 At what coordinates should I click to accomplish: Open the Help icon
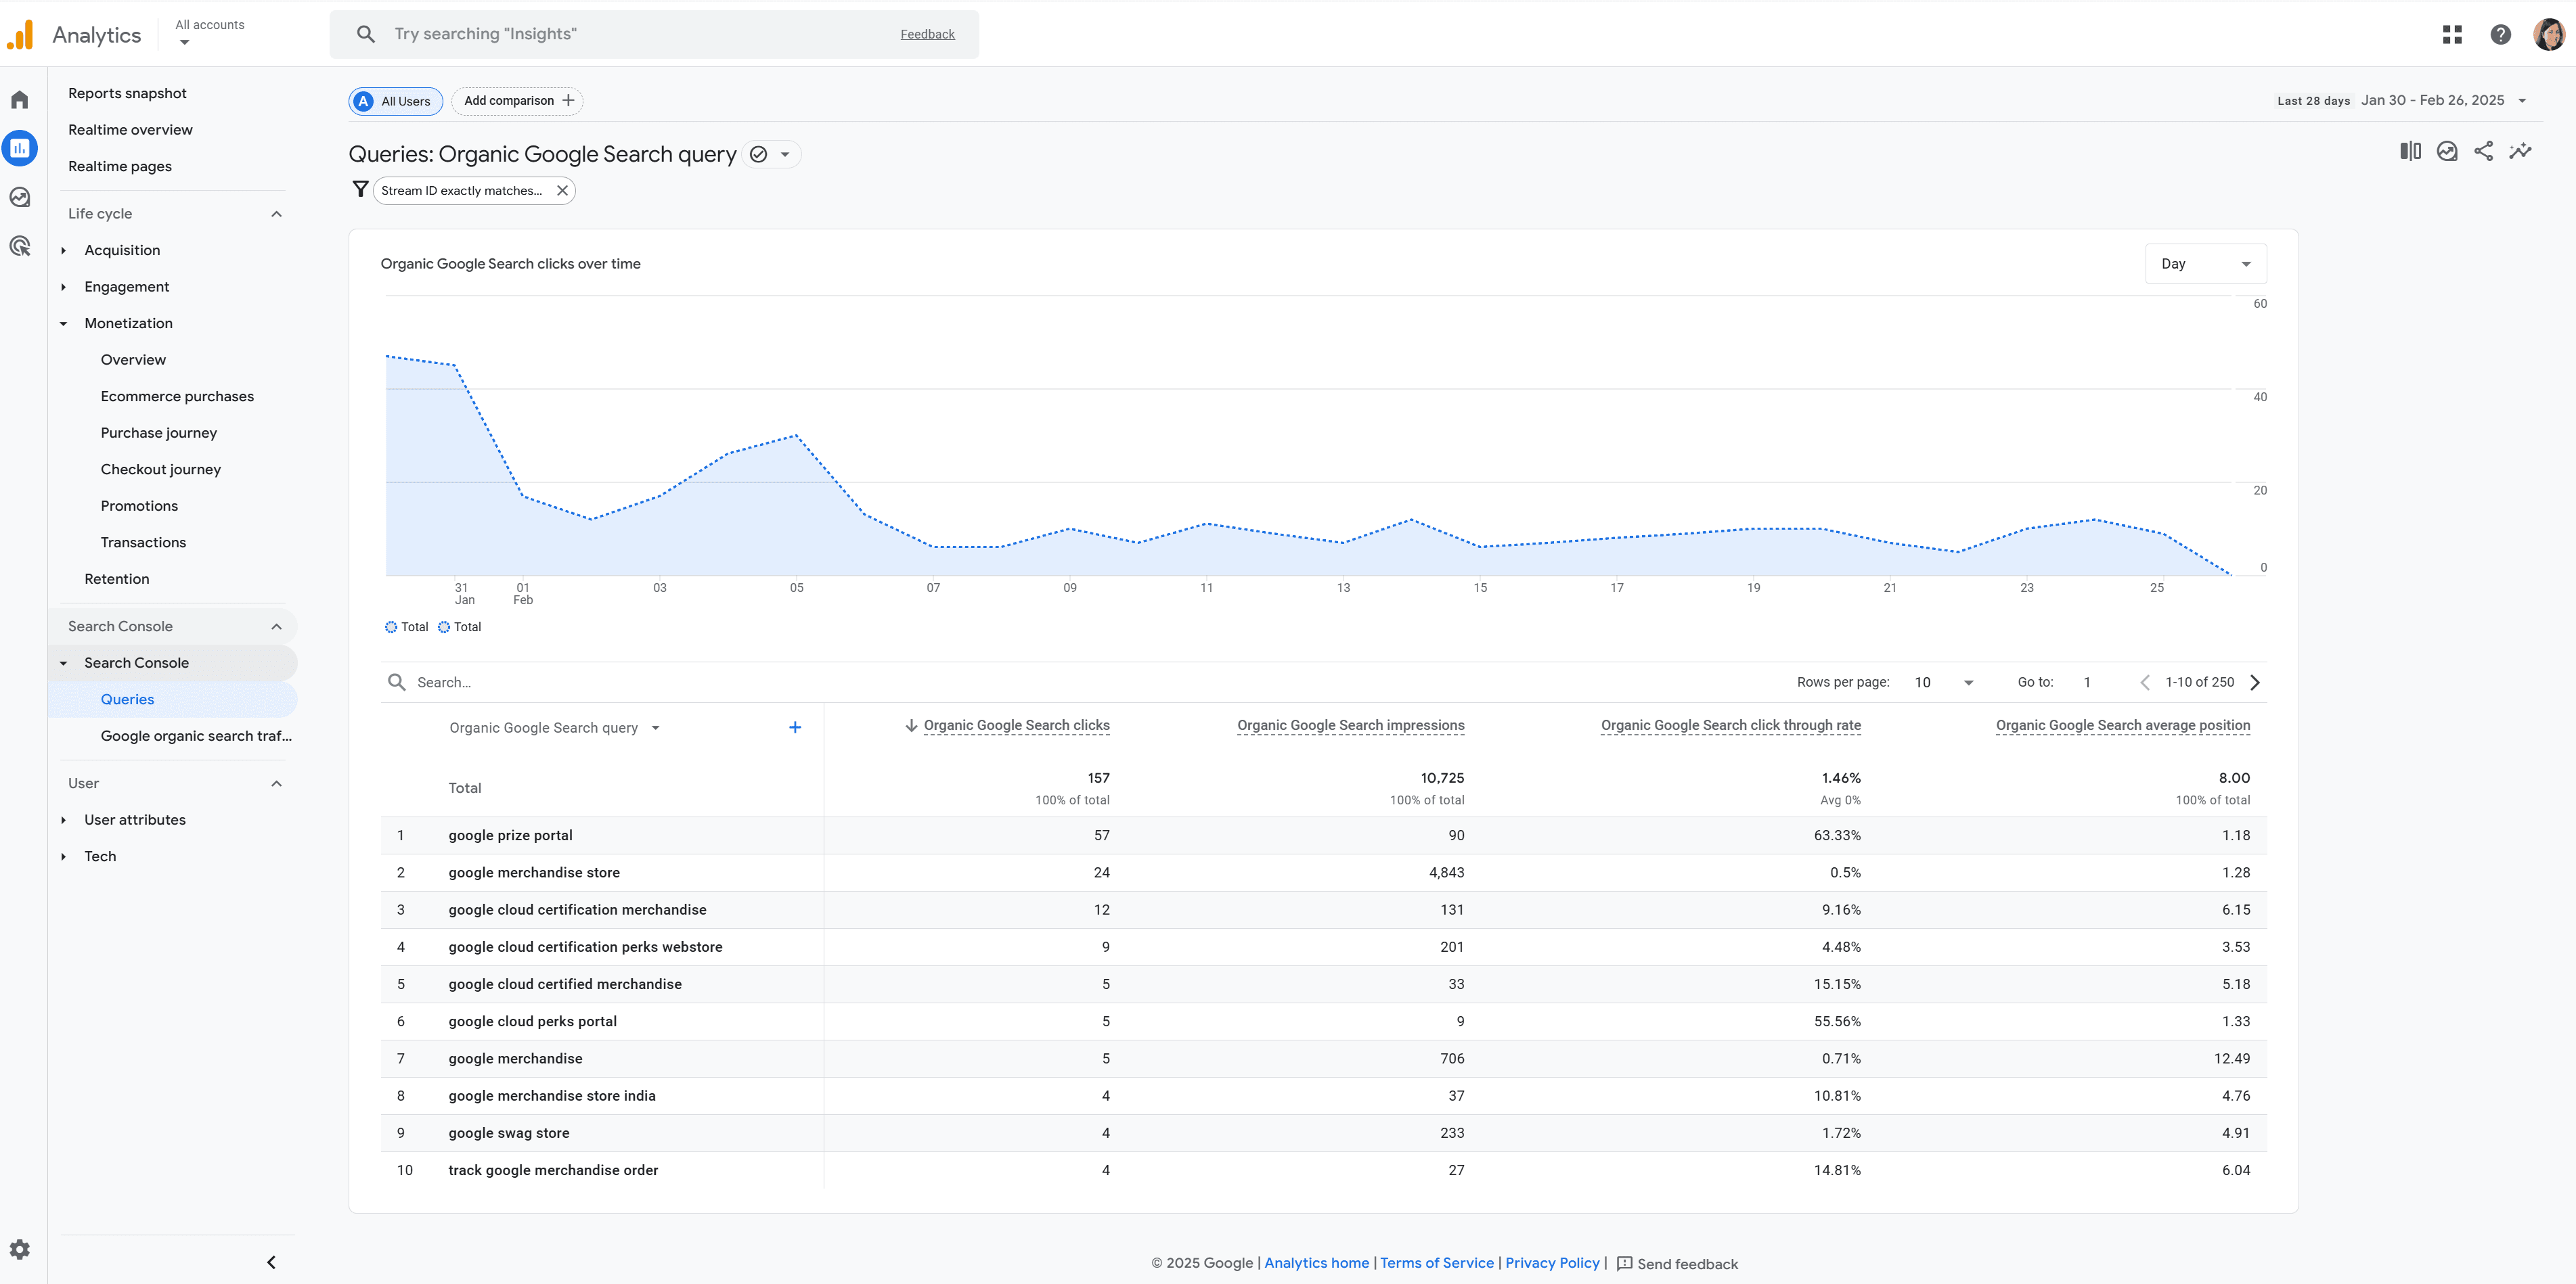click(x=2501, y=35)
